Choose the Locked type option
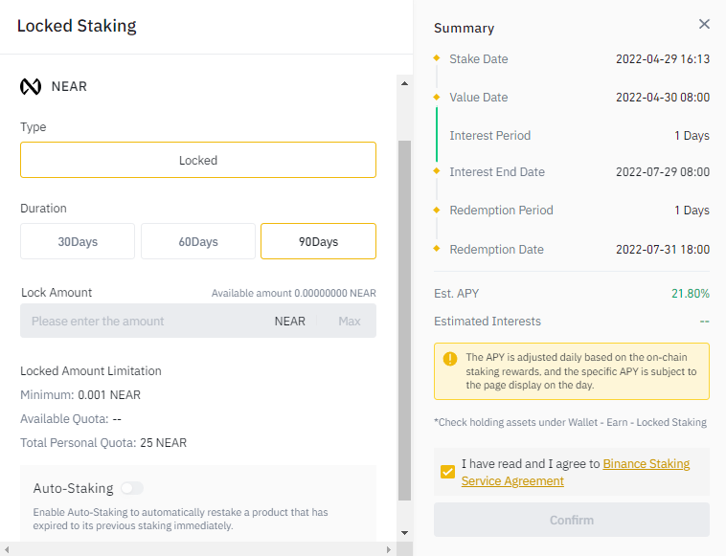Screen dimensions: 726x556 (x=198, y=160)
